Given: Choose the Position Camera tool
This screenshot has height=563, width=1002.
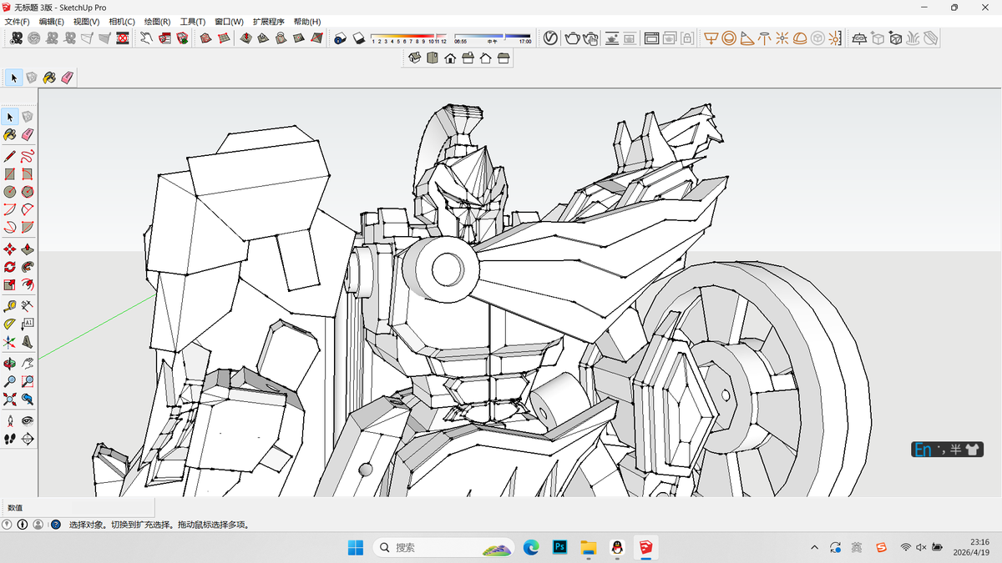Looking at the screenshot, I should (10, 421).
